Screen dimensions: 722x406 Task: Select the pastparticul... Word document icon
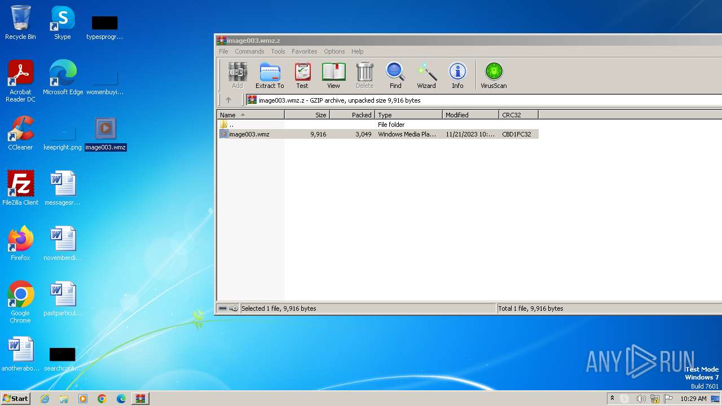click(x=63, y=299)
